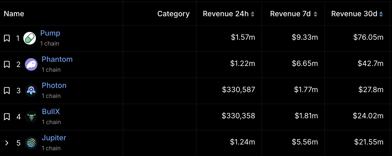Click the BullX bookmark ribbon icon

tap(7, 116)
